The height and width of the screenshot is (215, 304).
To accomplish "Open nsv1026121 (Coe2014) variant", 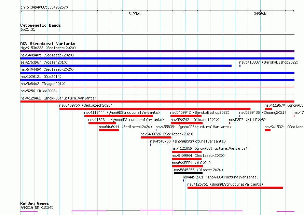I will pyautogui.click(x=41, y=77).
